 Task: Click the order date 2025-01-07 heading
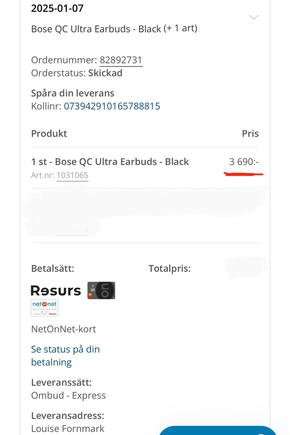pos(57,8)
